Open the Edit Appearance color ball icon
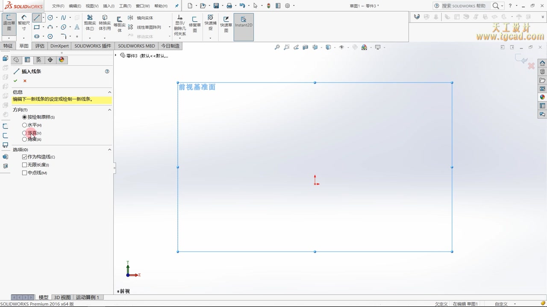Image resolution: width=547 pixels, height=307 pixels. point(364,47)
